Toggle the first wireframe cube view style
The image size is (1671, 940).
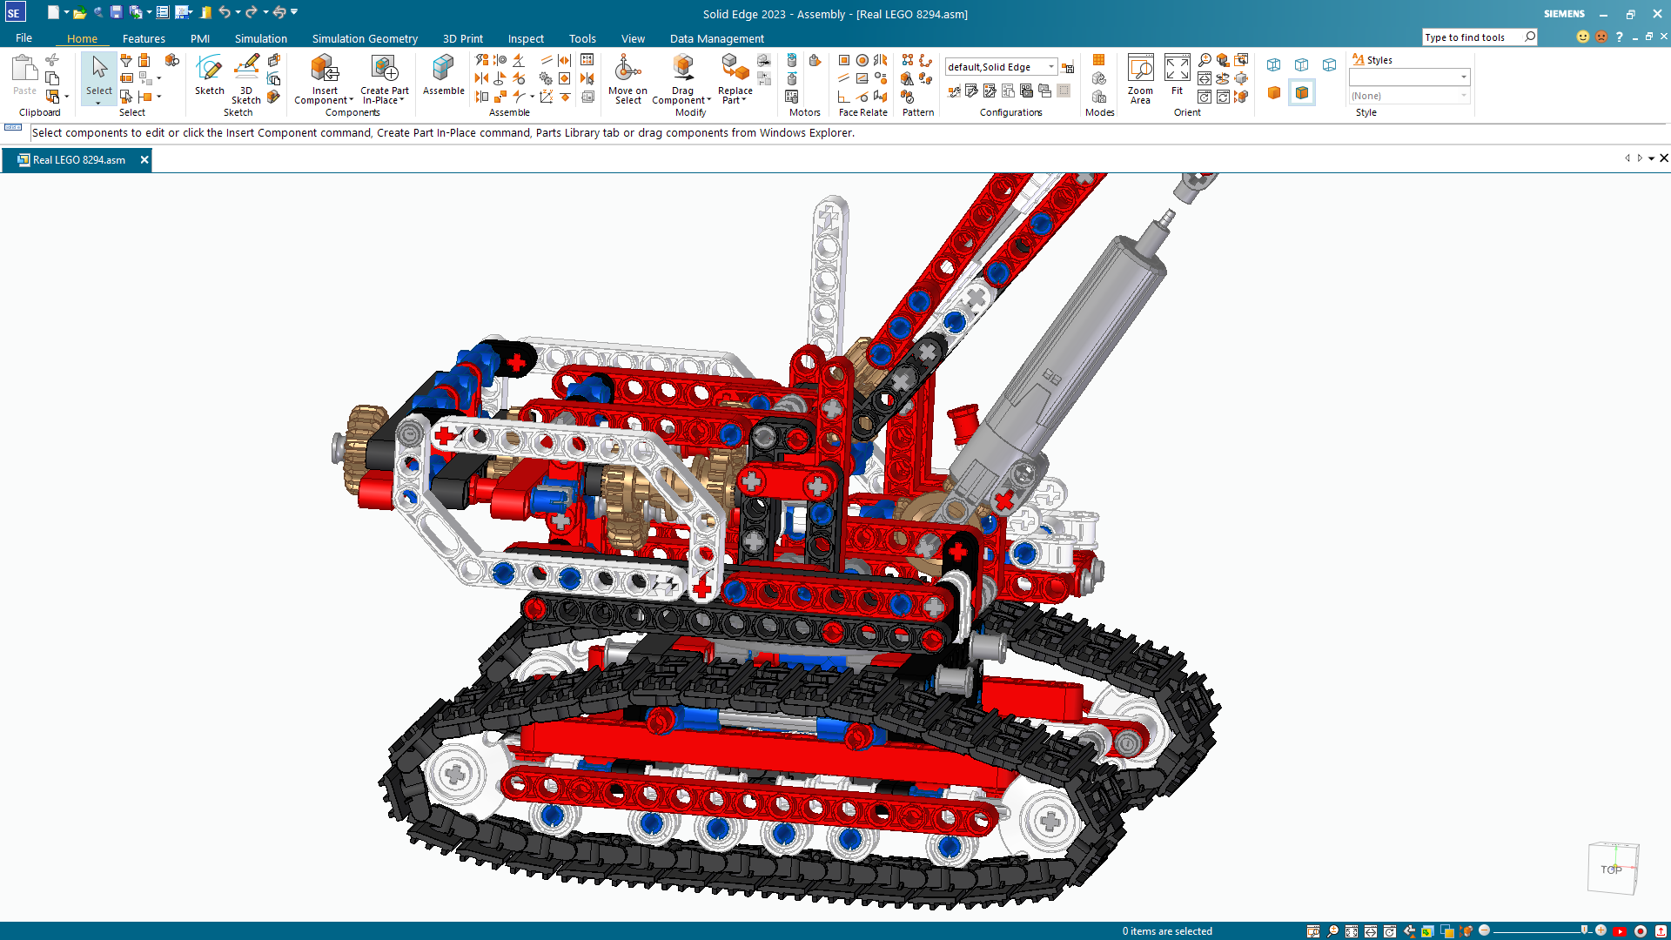pyautogui.click(x=1274, y=64)
